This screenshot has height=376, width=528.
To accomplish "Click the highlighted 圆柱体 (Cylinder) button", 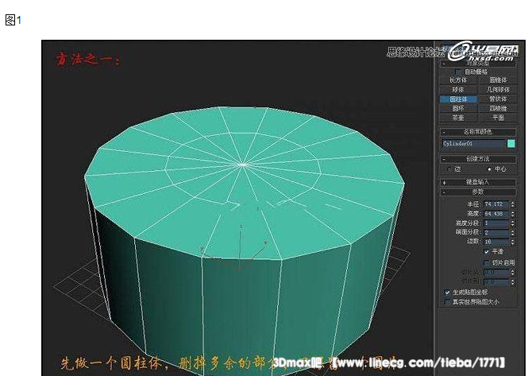I will 458,99.
